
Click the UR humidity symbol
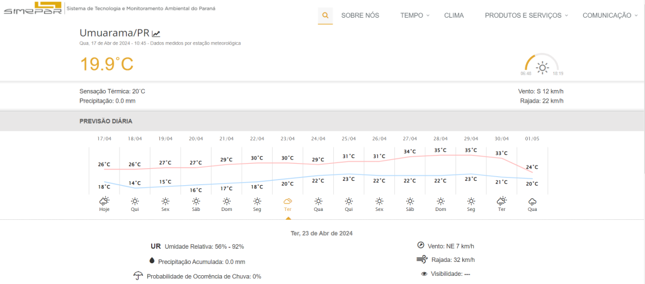(156, 247)
